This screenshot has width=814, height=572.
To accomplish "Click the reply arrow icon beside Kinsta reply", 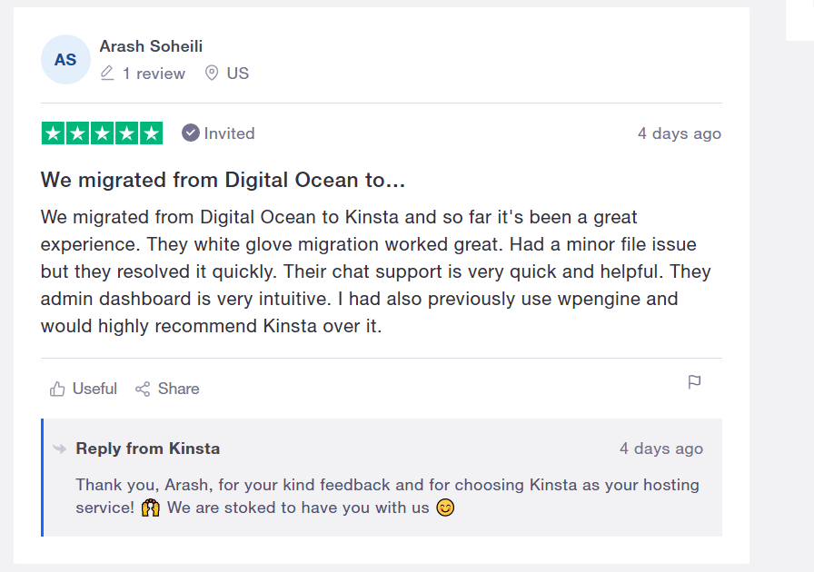I will tap(60, 449).
